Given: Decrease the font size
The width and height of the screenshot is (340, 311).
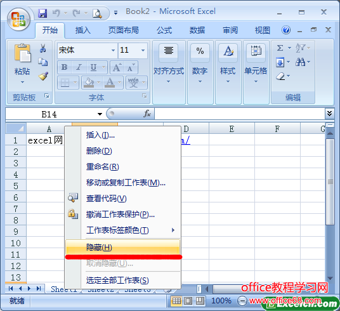Looking at the screenshot, I should 131,67.
